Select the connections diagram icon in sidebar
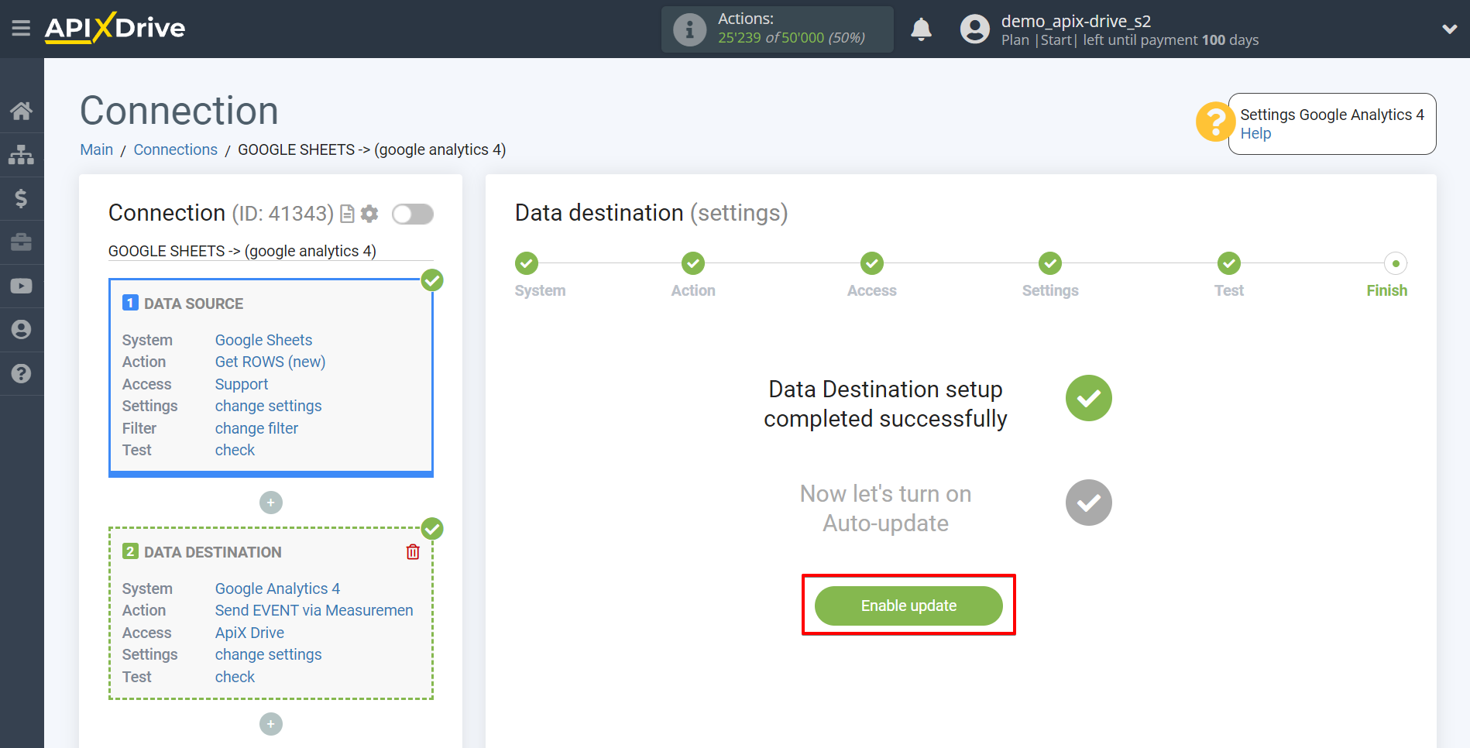The width and height of the screenshot is (1470, 748). click(22, 154)
